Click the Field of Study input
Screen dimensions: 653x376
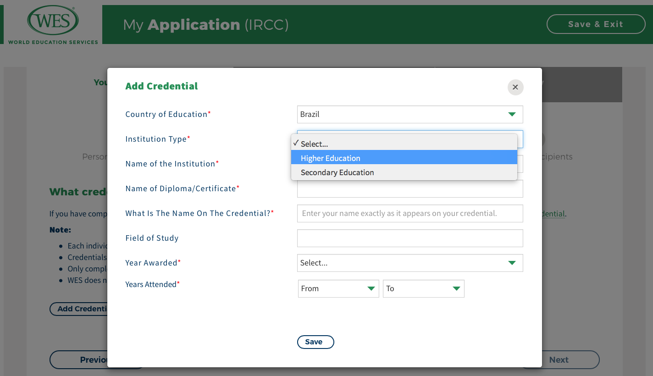pyautogui.click(x=410, y=238)
